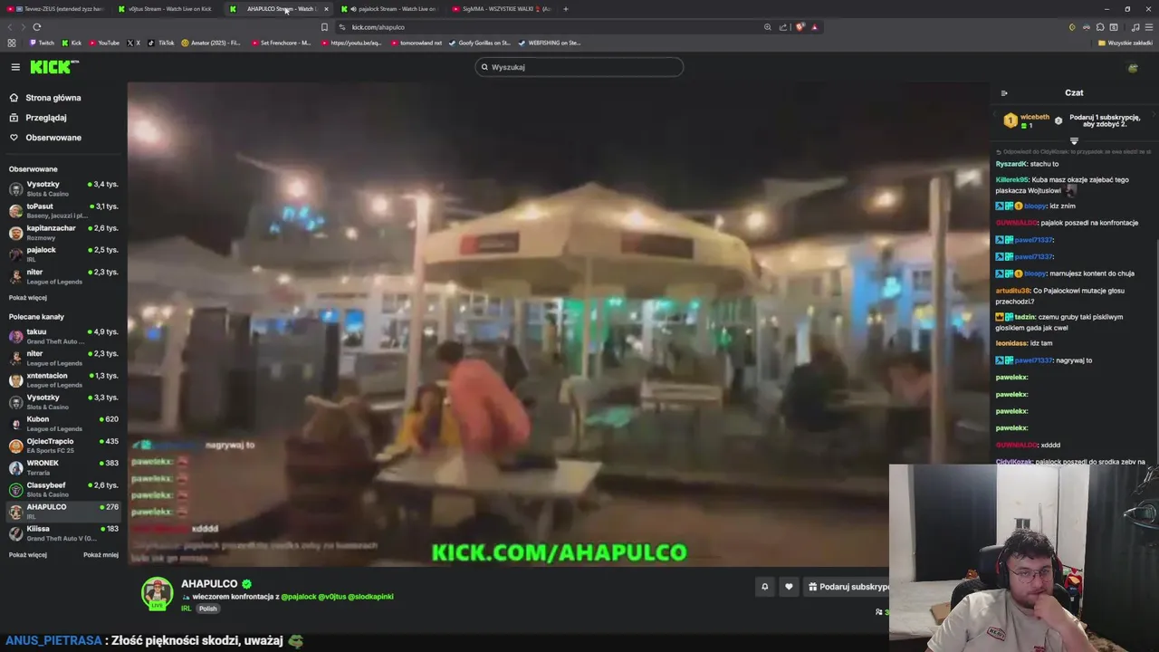Click the bookmark icon beside address bar
Image resolution: width=1159 pixels, height=652 pixels.
point(324,27)
